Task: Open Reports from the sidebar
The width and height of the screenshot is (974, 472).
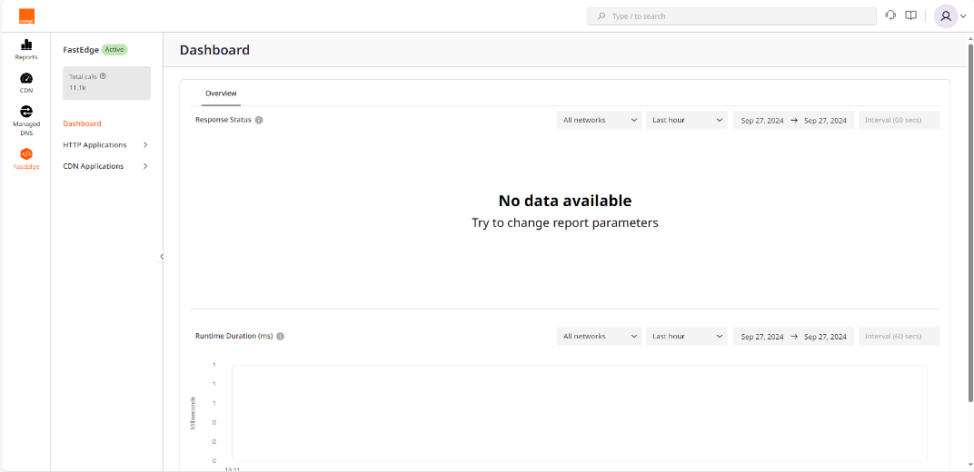Action: [26, 49]
